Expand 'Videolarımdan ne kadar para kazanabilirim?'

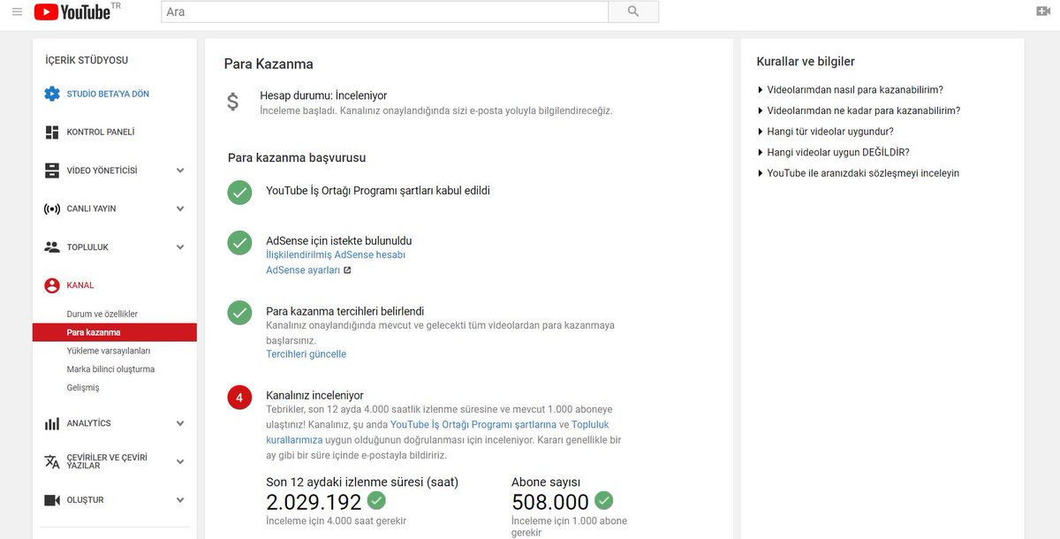859,110
